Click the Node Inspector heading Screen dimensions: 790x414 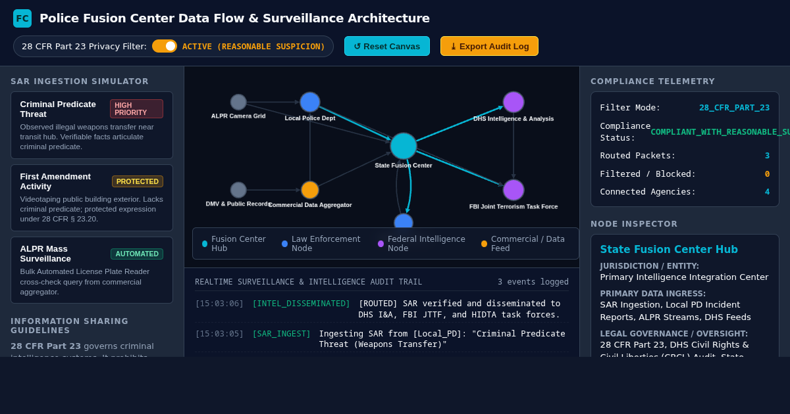coord(634,224)
